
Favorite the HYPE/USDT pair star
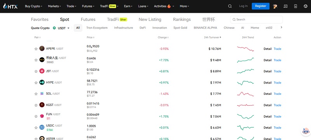[x=36, y=83]
